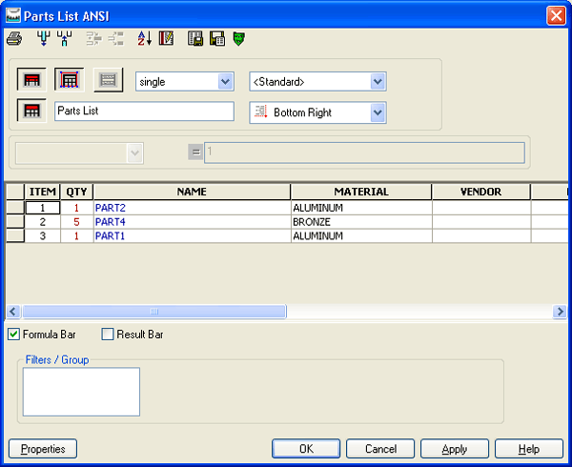
Task: Click the Apply button
Action: coord(454,449)
